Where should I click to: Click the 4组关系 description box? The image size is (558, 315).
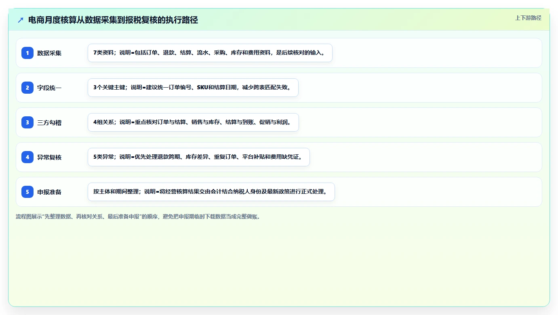point(193,122)
